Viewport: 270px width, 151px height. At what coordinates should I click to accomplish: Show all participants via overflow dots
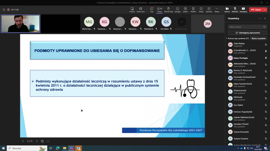182,22
